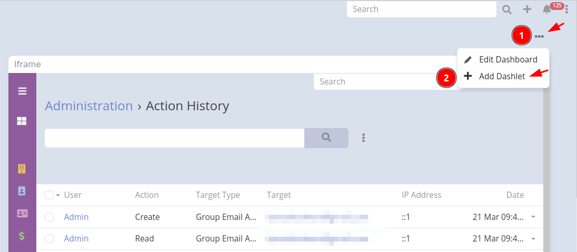This screenshot has width=577, height=252.
Task: Check the box for the Read action row
Action: tap(49, 238)
